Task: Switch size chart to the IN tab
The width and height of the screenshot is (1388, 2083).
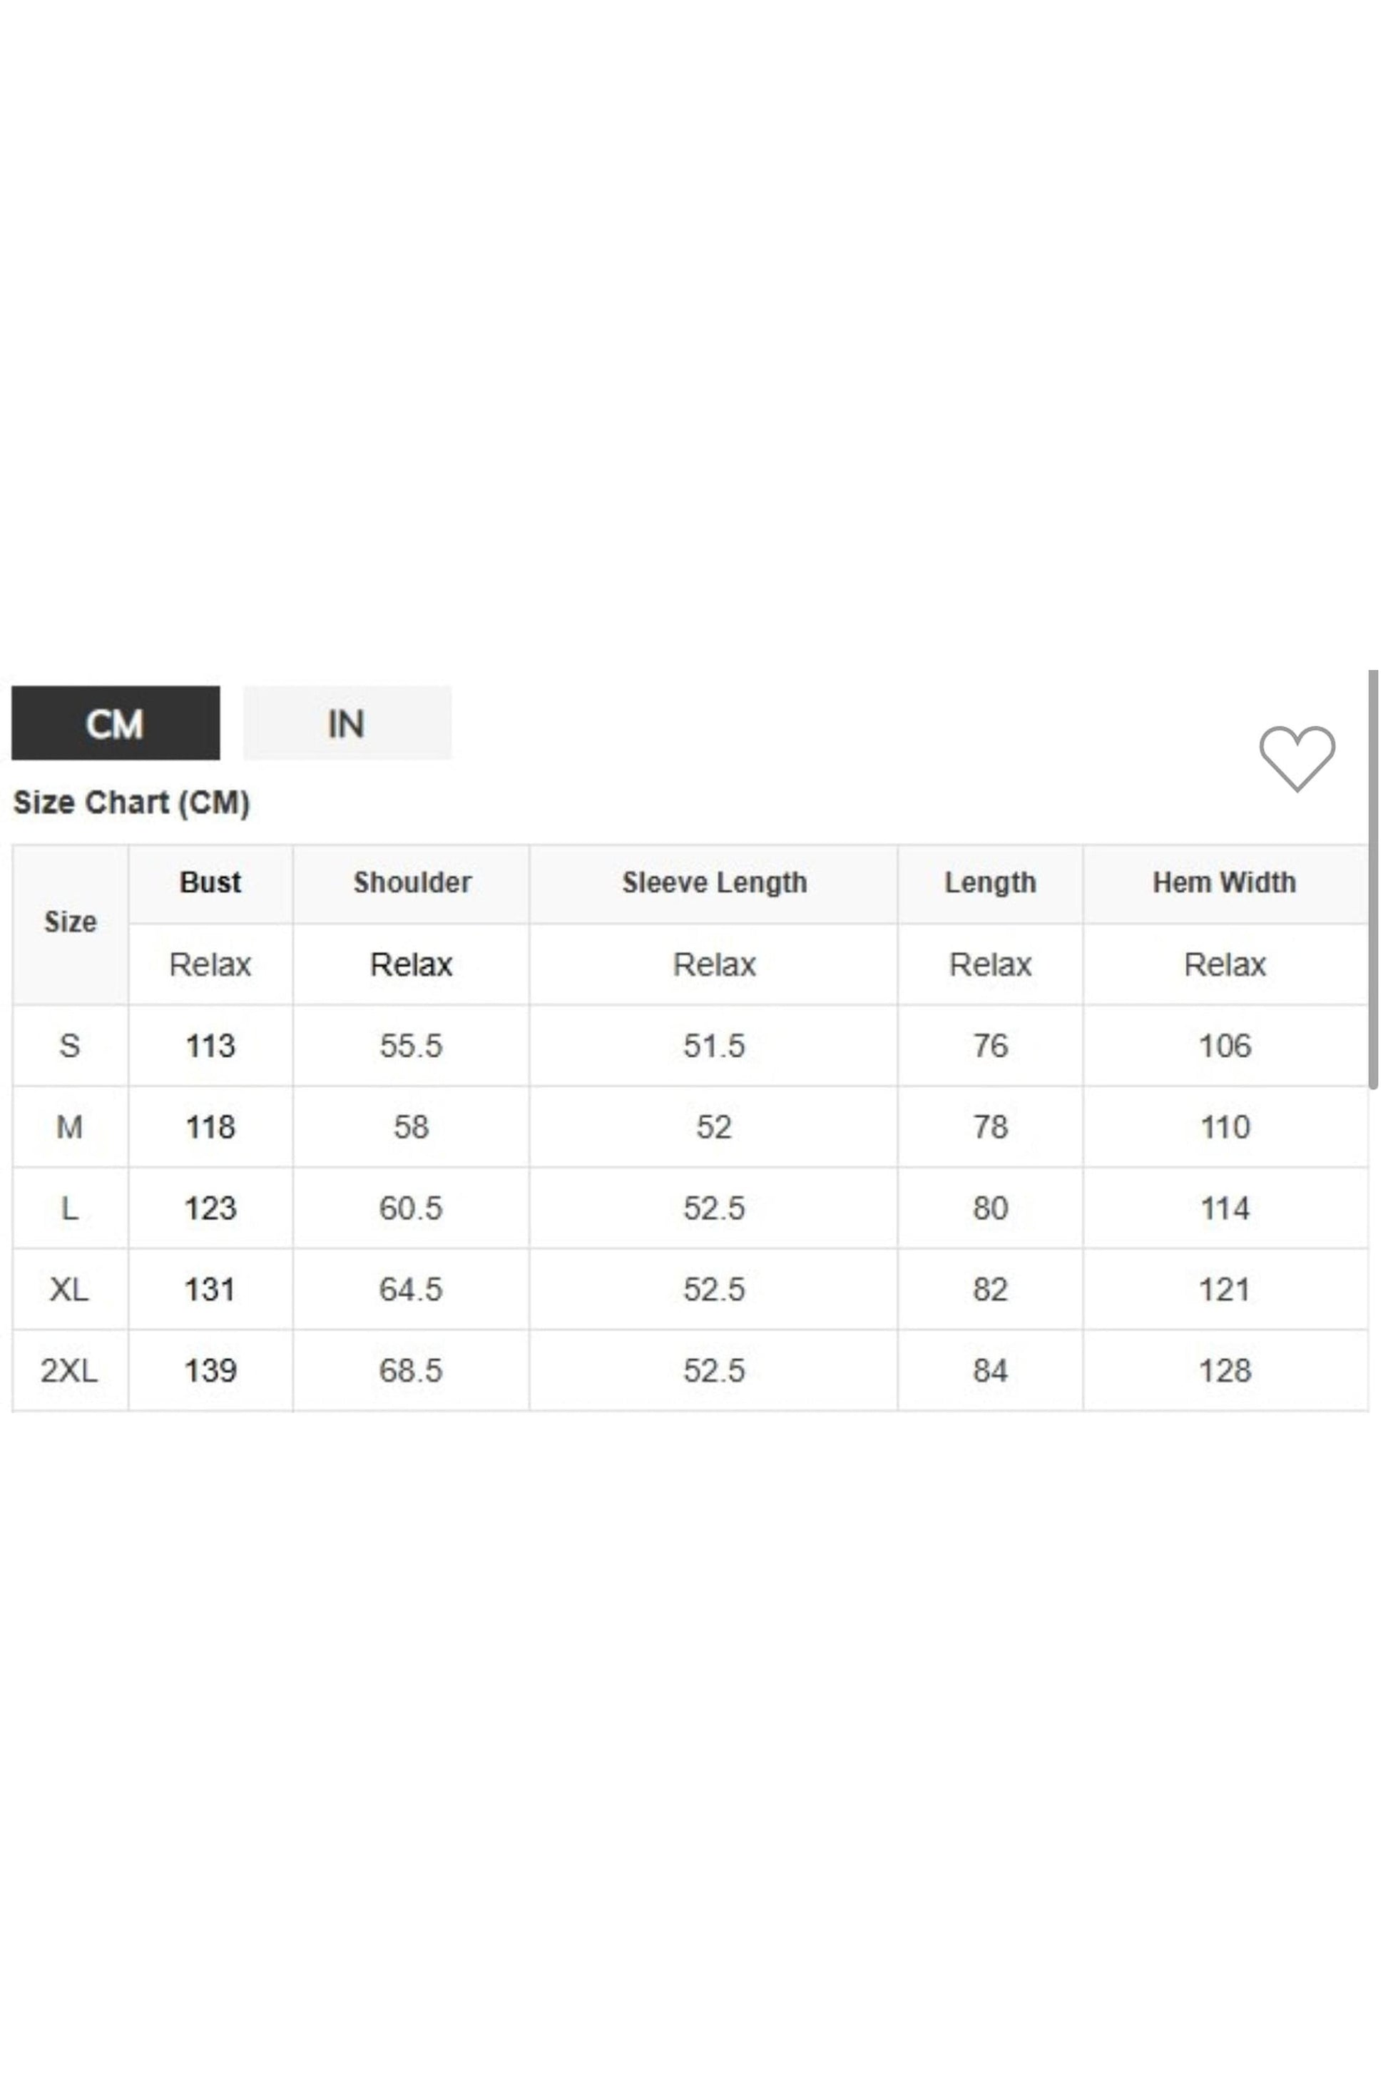Action: 346,723
